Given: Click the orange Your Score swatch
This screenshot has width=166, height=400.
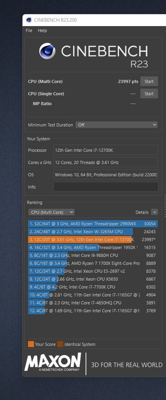Looking at the screenshot, I should tap(31, 344).
